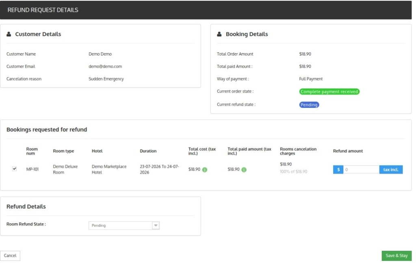
Task: Click the demo@demo.com customer email
Action: point(105,67)
